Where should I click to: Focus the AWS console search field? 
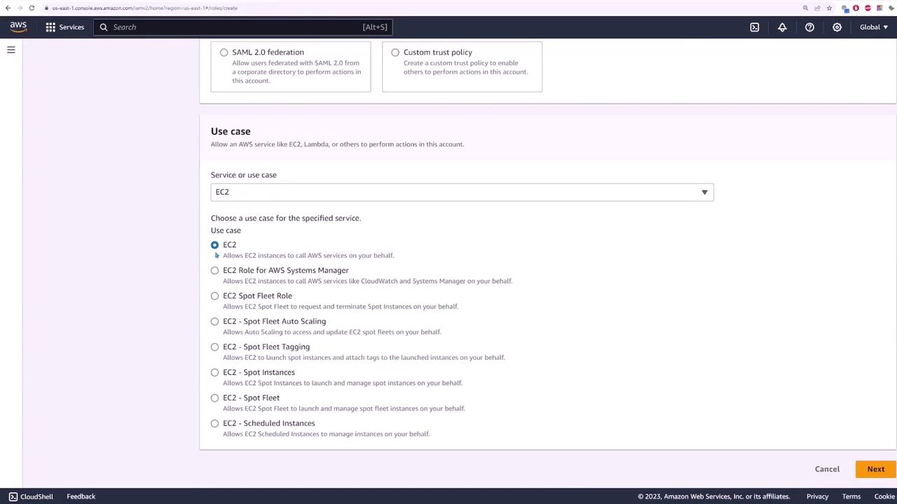pyautogui.click(x=242, y=27)
